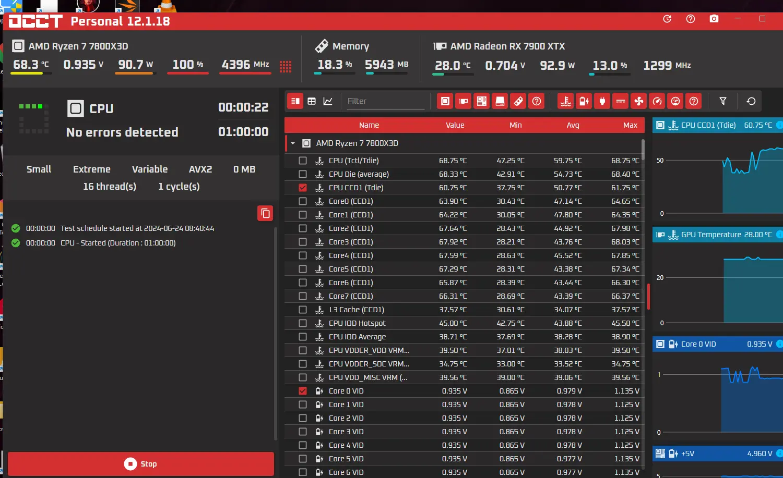Collapse the AMD Ryzen 7 7800X3D group
The image size is (783, 478).
(293, 143)
